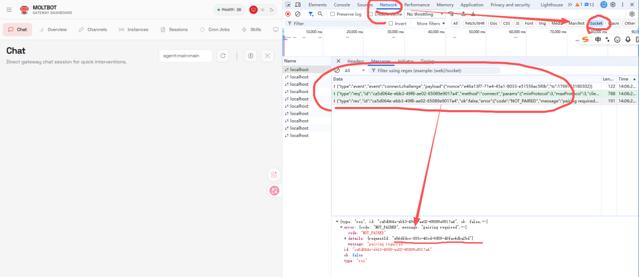Select the Fetch/XHR filter button
This screenshot has width=639, height=277.
coord(475,23)
